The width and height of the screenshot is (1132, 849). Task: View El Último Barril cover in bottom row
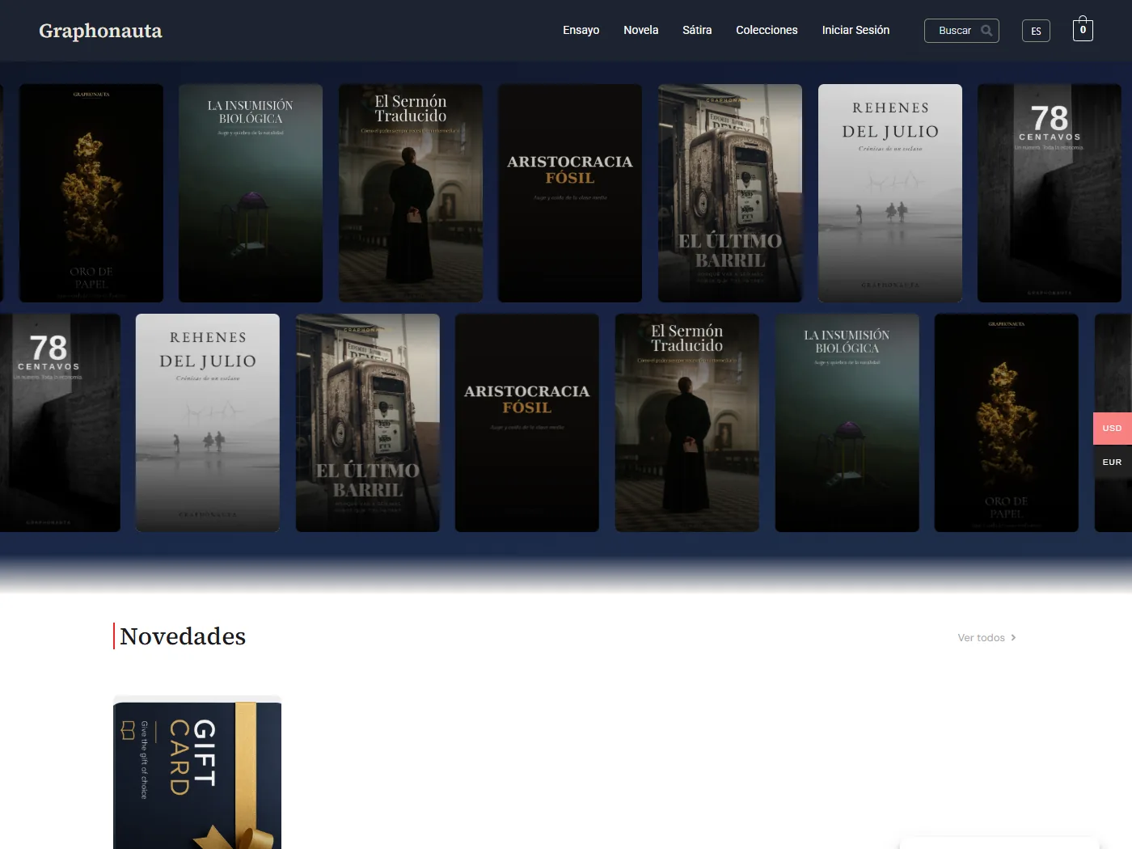pos(368,423)
